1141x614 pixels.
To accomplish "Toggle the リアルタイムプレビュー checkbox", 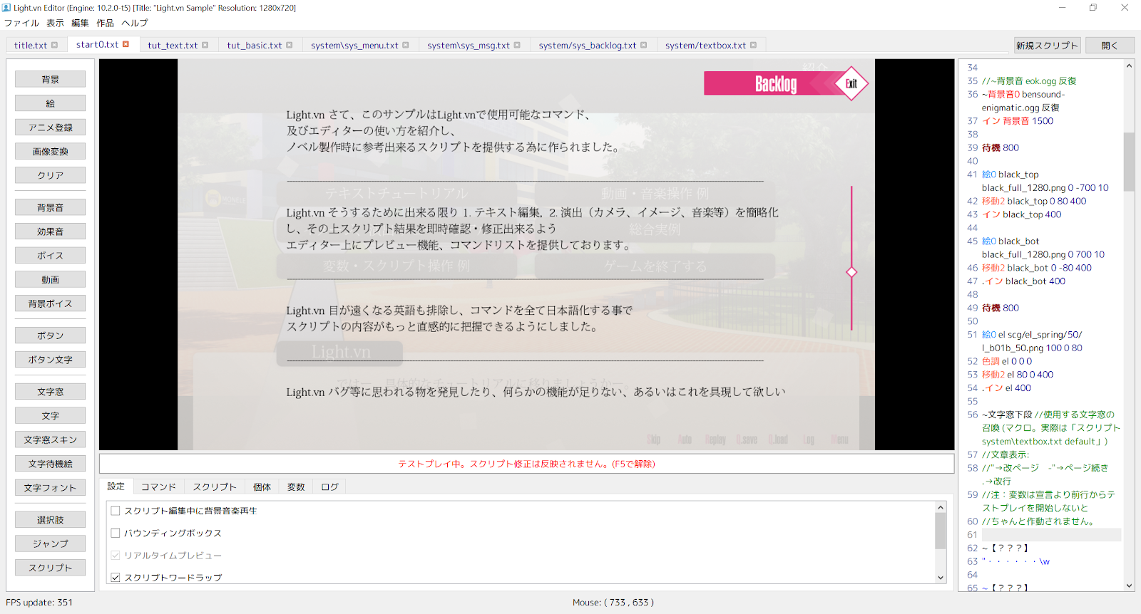I will tap(116, 555).
